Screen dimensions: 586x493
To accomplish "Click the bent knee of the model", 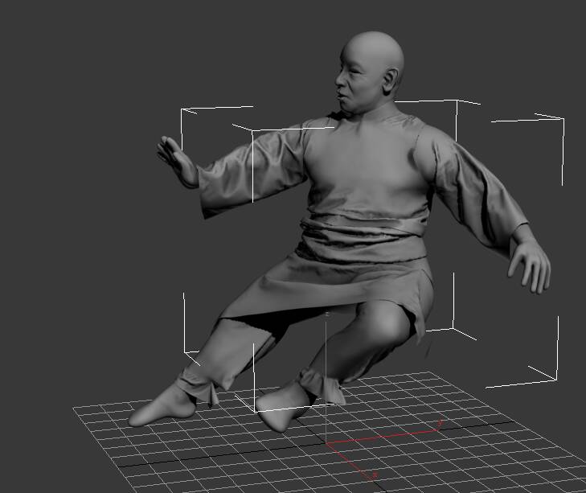I will pos(383,322).
